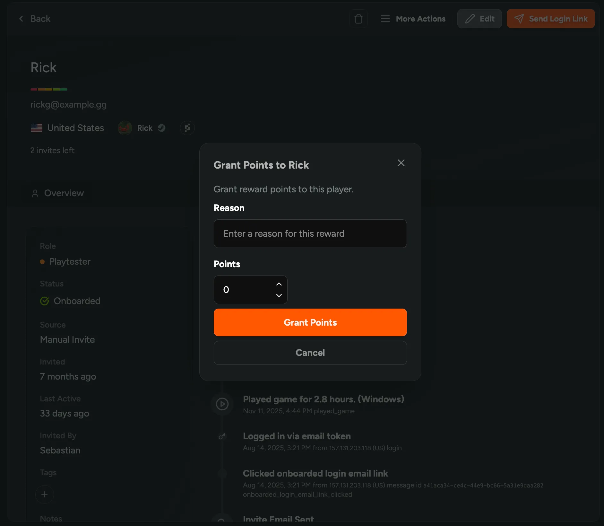Select the key icon on the login event
Viewport: 604px width, 526px height.
tap(222, 436)
